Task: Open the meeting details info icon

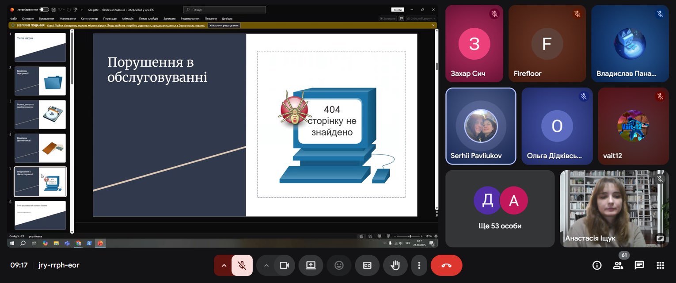Action: [x=597, y=265]
